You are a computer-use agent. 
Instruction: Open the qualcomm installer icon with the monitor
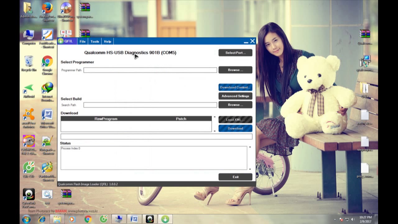[x=365, y=63]
